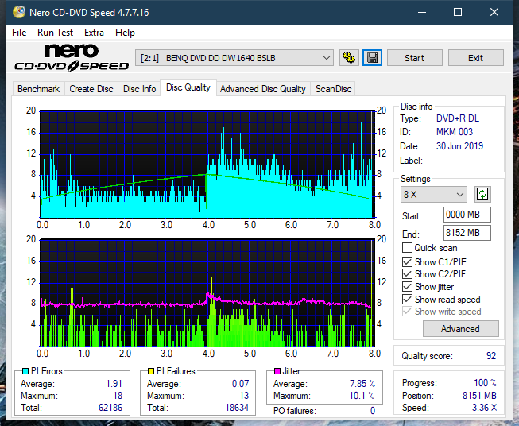Maximize the Nero CD-DVD Speed window
Viewport: 519px width, 426px height.
[x=458, y=12]
